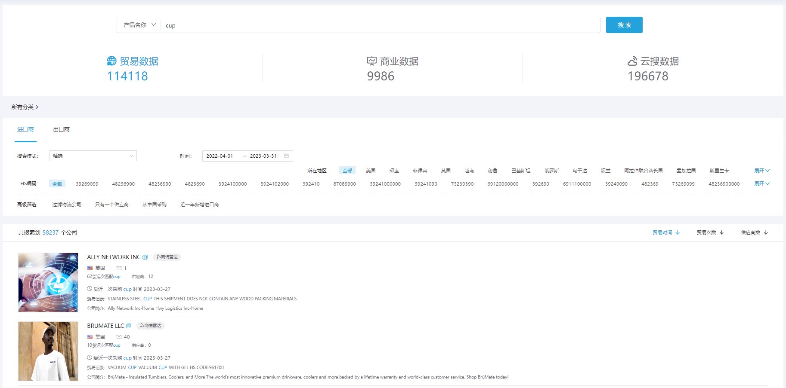The height and width of the screenshot is (388, 786).
Task: Click clock icon in BRUMATE purchase row
Action: click(x=90, y=357)
